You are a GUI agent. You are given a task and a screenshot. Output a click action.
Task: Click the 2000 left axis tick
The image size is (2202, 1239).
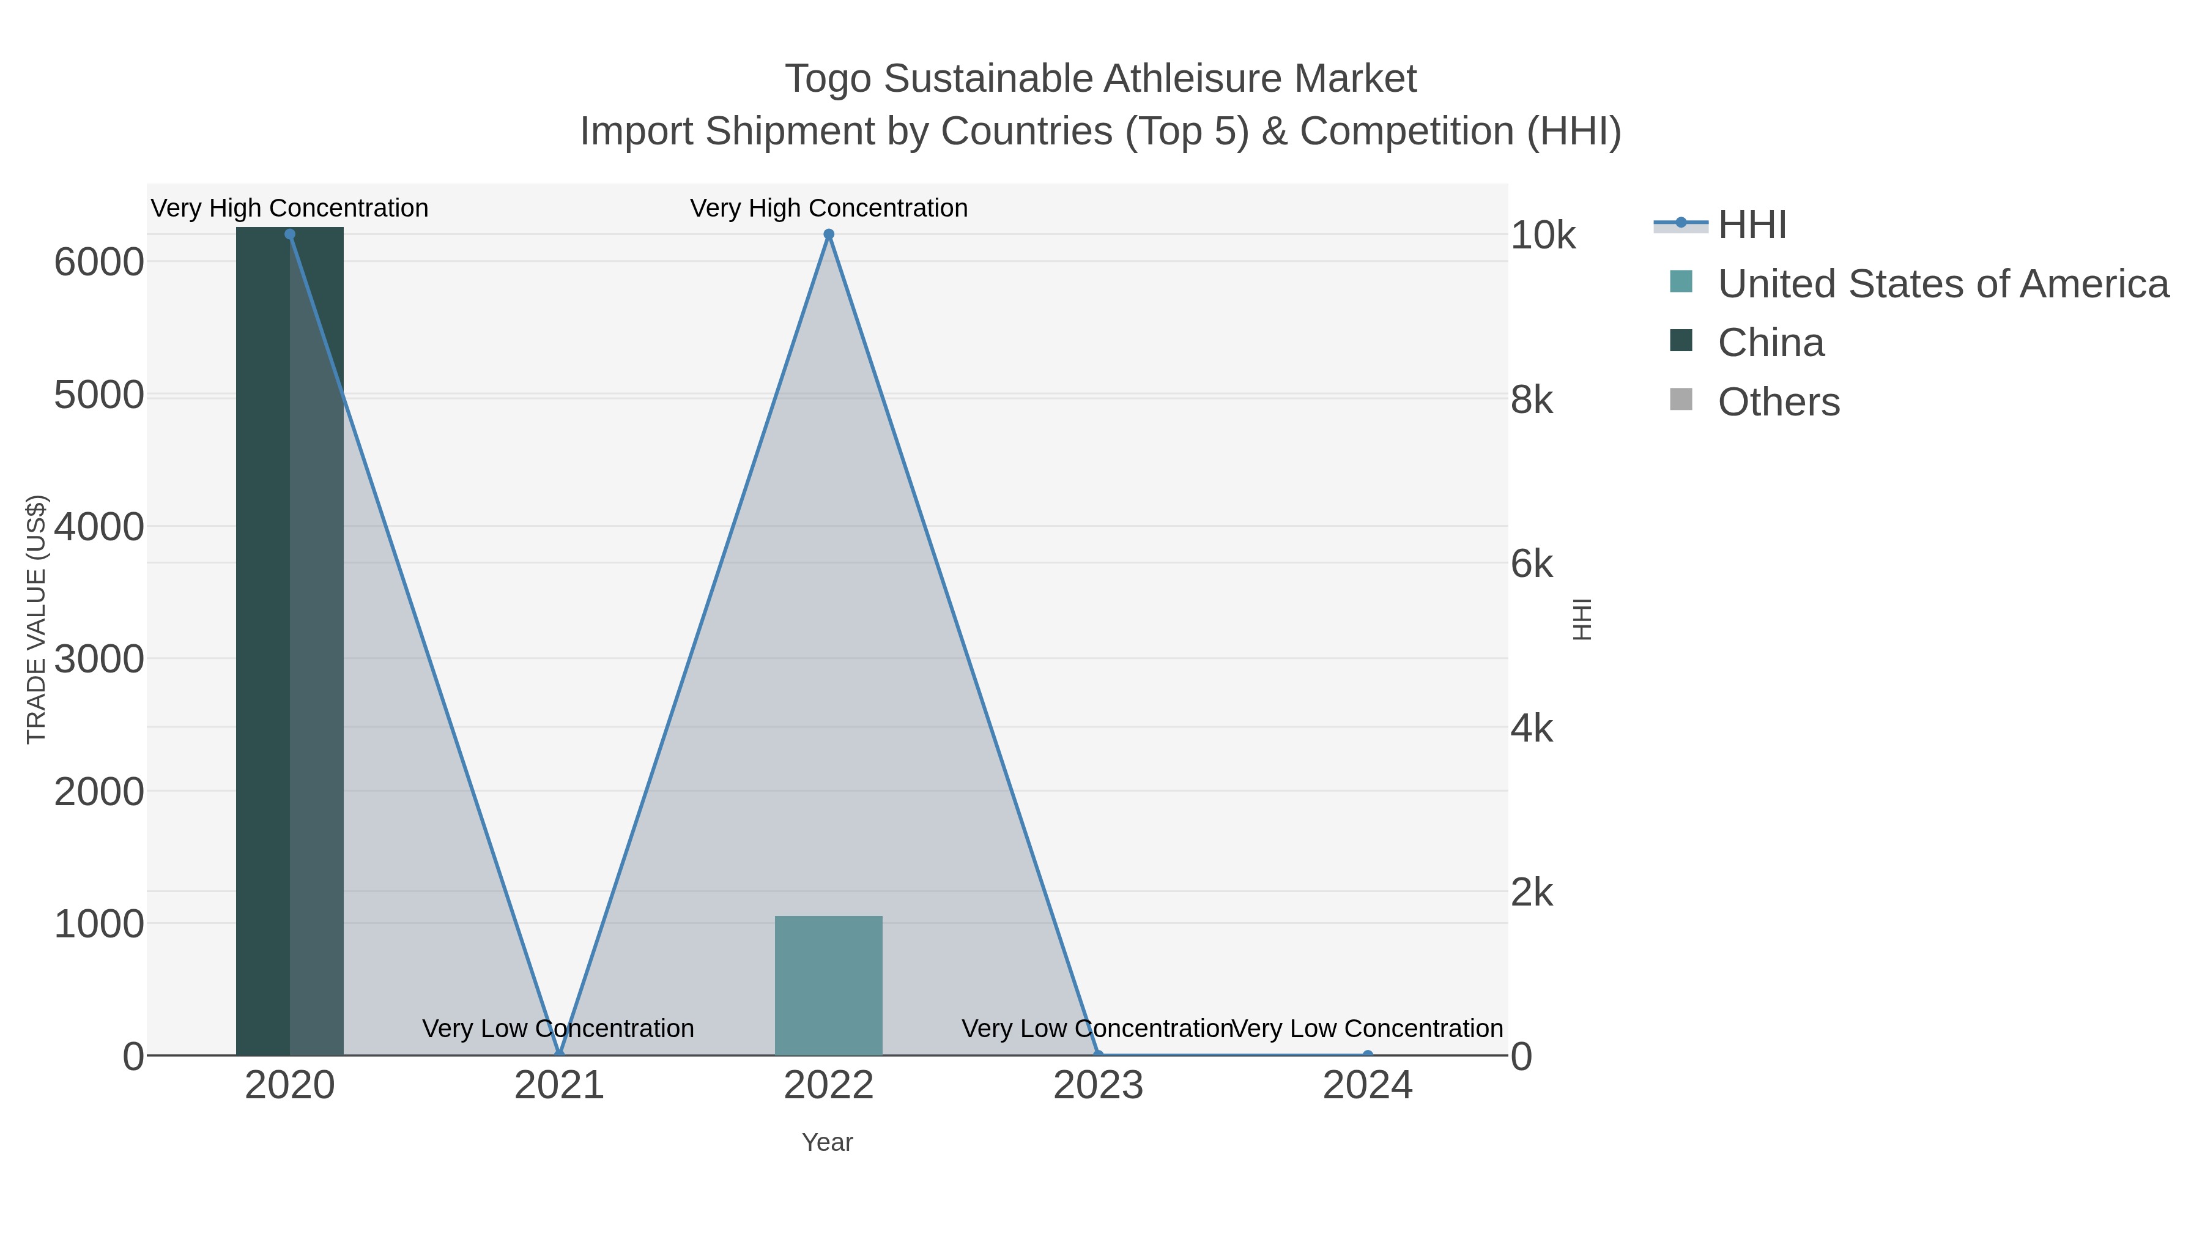[99, 792]
